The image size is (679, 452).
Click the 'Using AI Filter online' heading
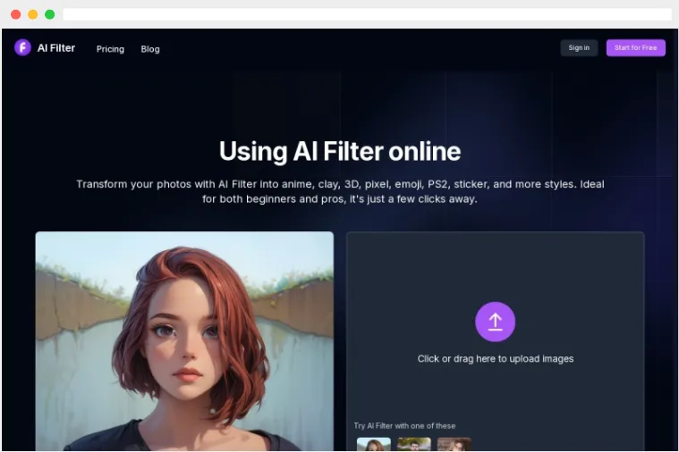340,151
